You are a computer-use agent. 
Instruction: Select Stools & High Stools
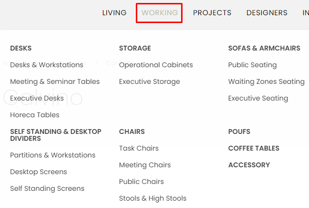click(x=153, y=198)
